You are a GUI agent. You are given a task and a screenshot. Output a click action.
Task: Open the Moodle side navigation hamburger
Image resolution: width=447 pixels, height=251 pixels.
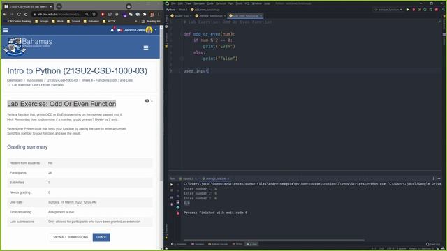click(x=6, y=30)
